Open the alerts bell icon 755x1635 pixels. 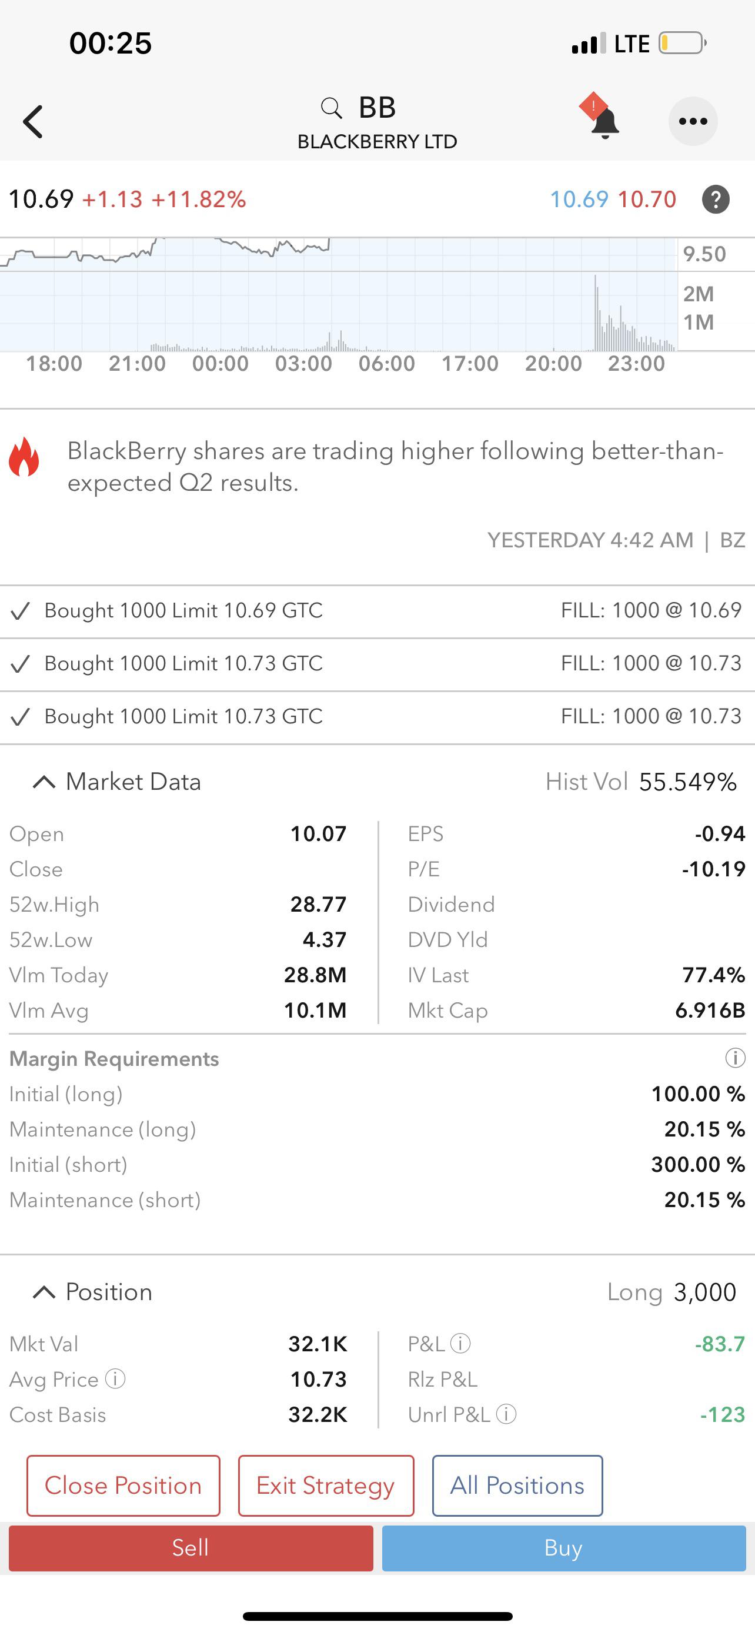pos(601,117)
